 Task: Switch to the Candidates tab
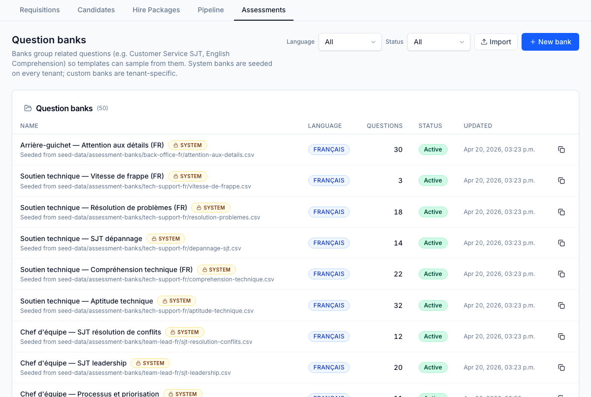[x=96, y=10]
